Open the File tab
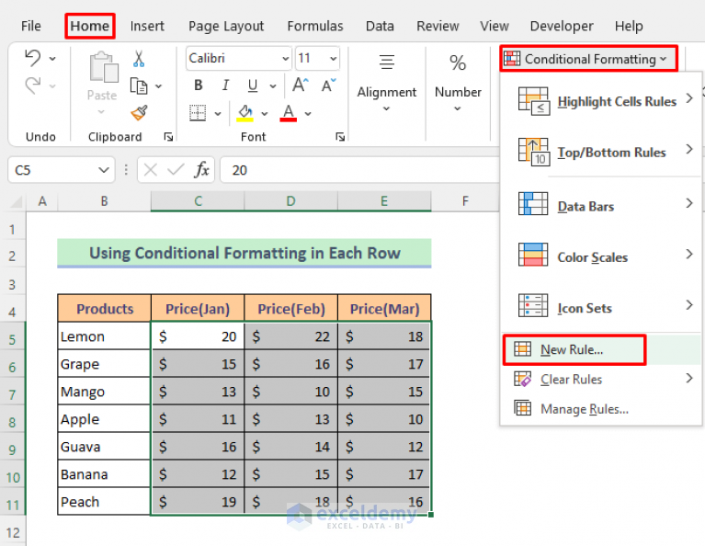 (x=30, y=26)
